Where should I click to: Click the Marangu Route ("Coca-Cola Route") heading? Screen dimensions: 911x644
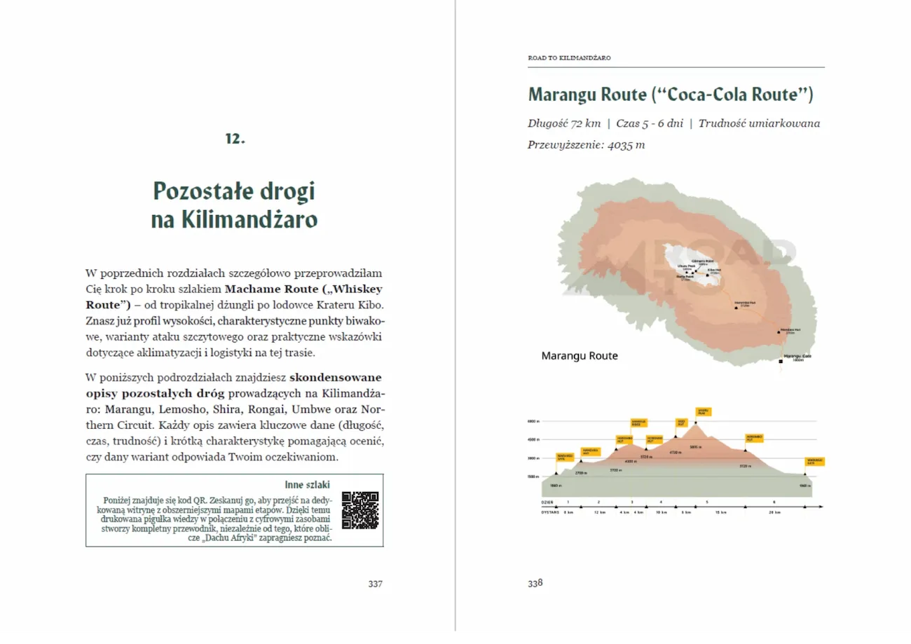671,95
